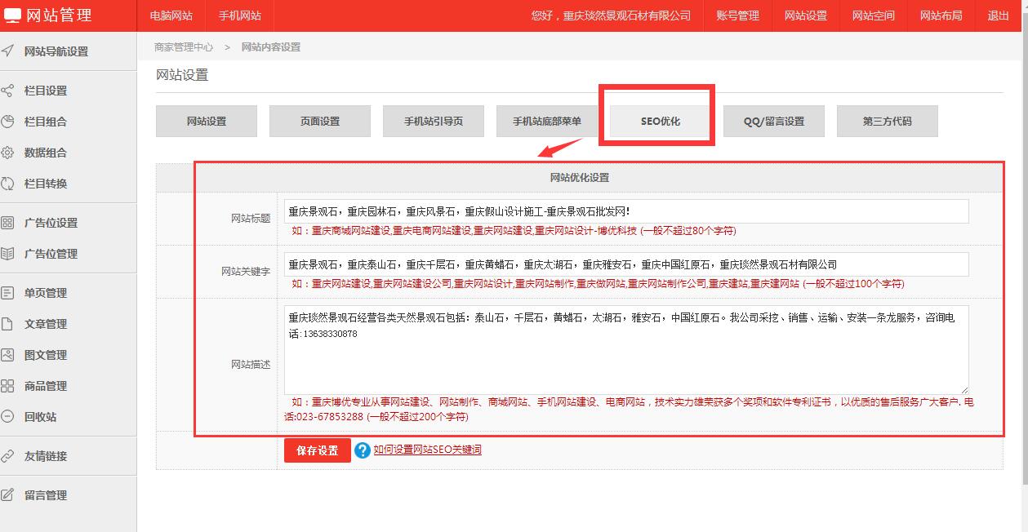
Task: Click the 网站描述 textarea resize handle
Action: pos(964,390)
